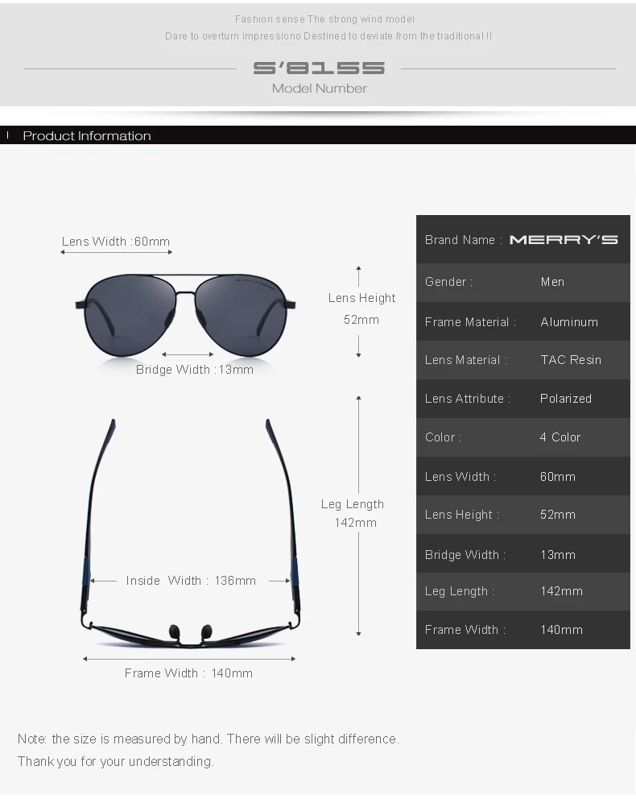Screen dimensions: 636x799
Task: Click the 'Note: the size is measured by hand' line
Action: click(x=209, y=739)
